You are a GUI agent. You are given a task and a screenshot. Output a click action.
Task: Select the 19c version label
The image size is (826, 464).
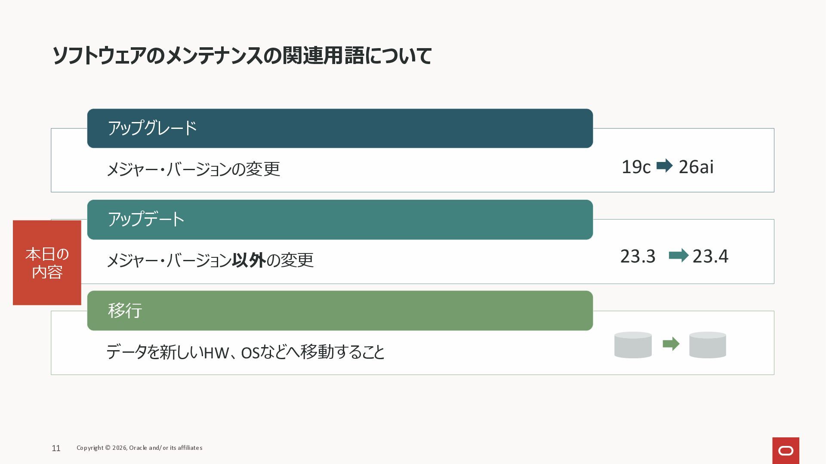click(636, 167)
